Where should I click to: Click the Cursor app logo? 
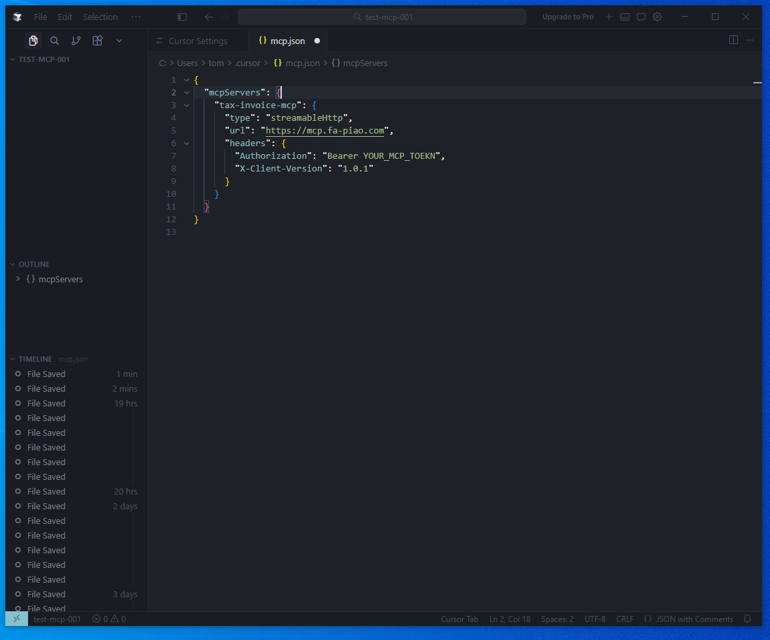pyautogui.click(x=17, y=17)
